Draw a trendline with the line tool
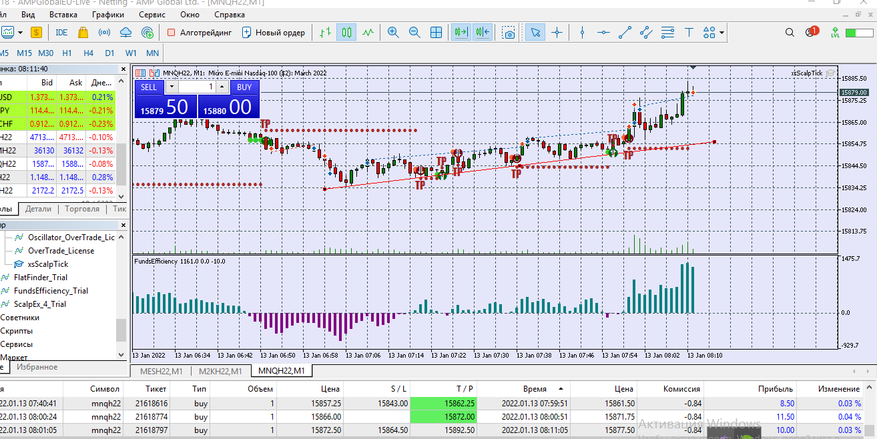877x439 pixels. (625, 32)
